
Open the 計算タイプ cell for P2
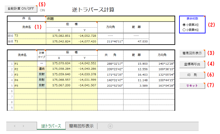click(x=41, y=68)
